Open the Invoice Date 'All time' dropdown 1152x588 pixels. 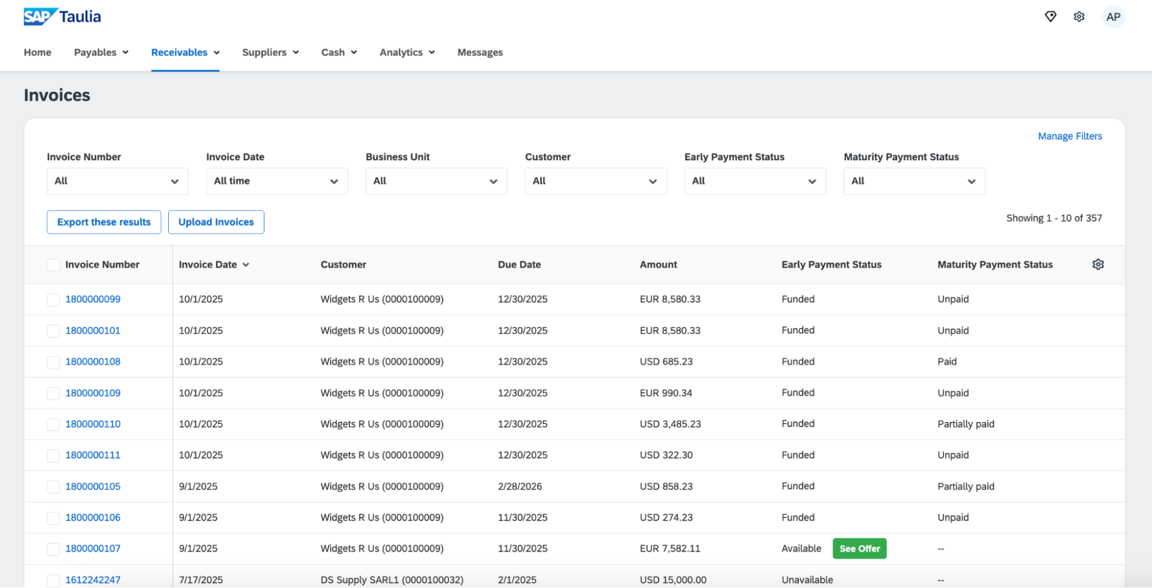[x=277, y=181]
